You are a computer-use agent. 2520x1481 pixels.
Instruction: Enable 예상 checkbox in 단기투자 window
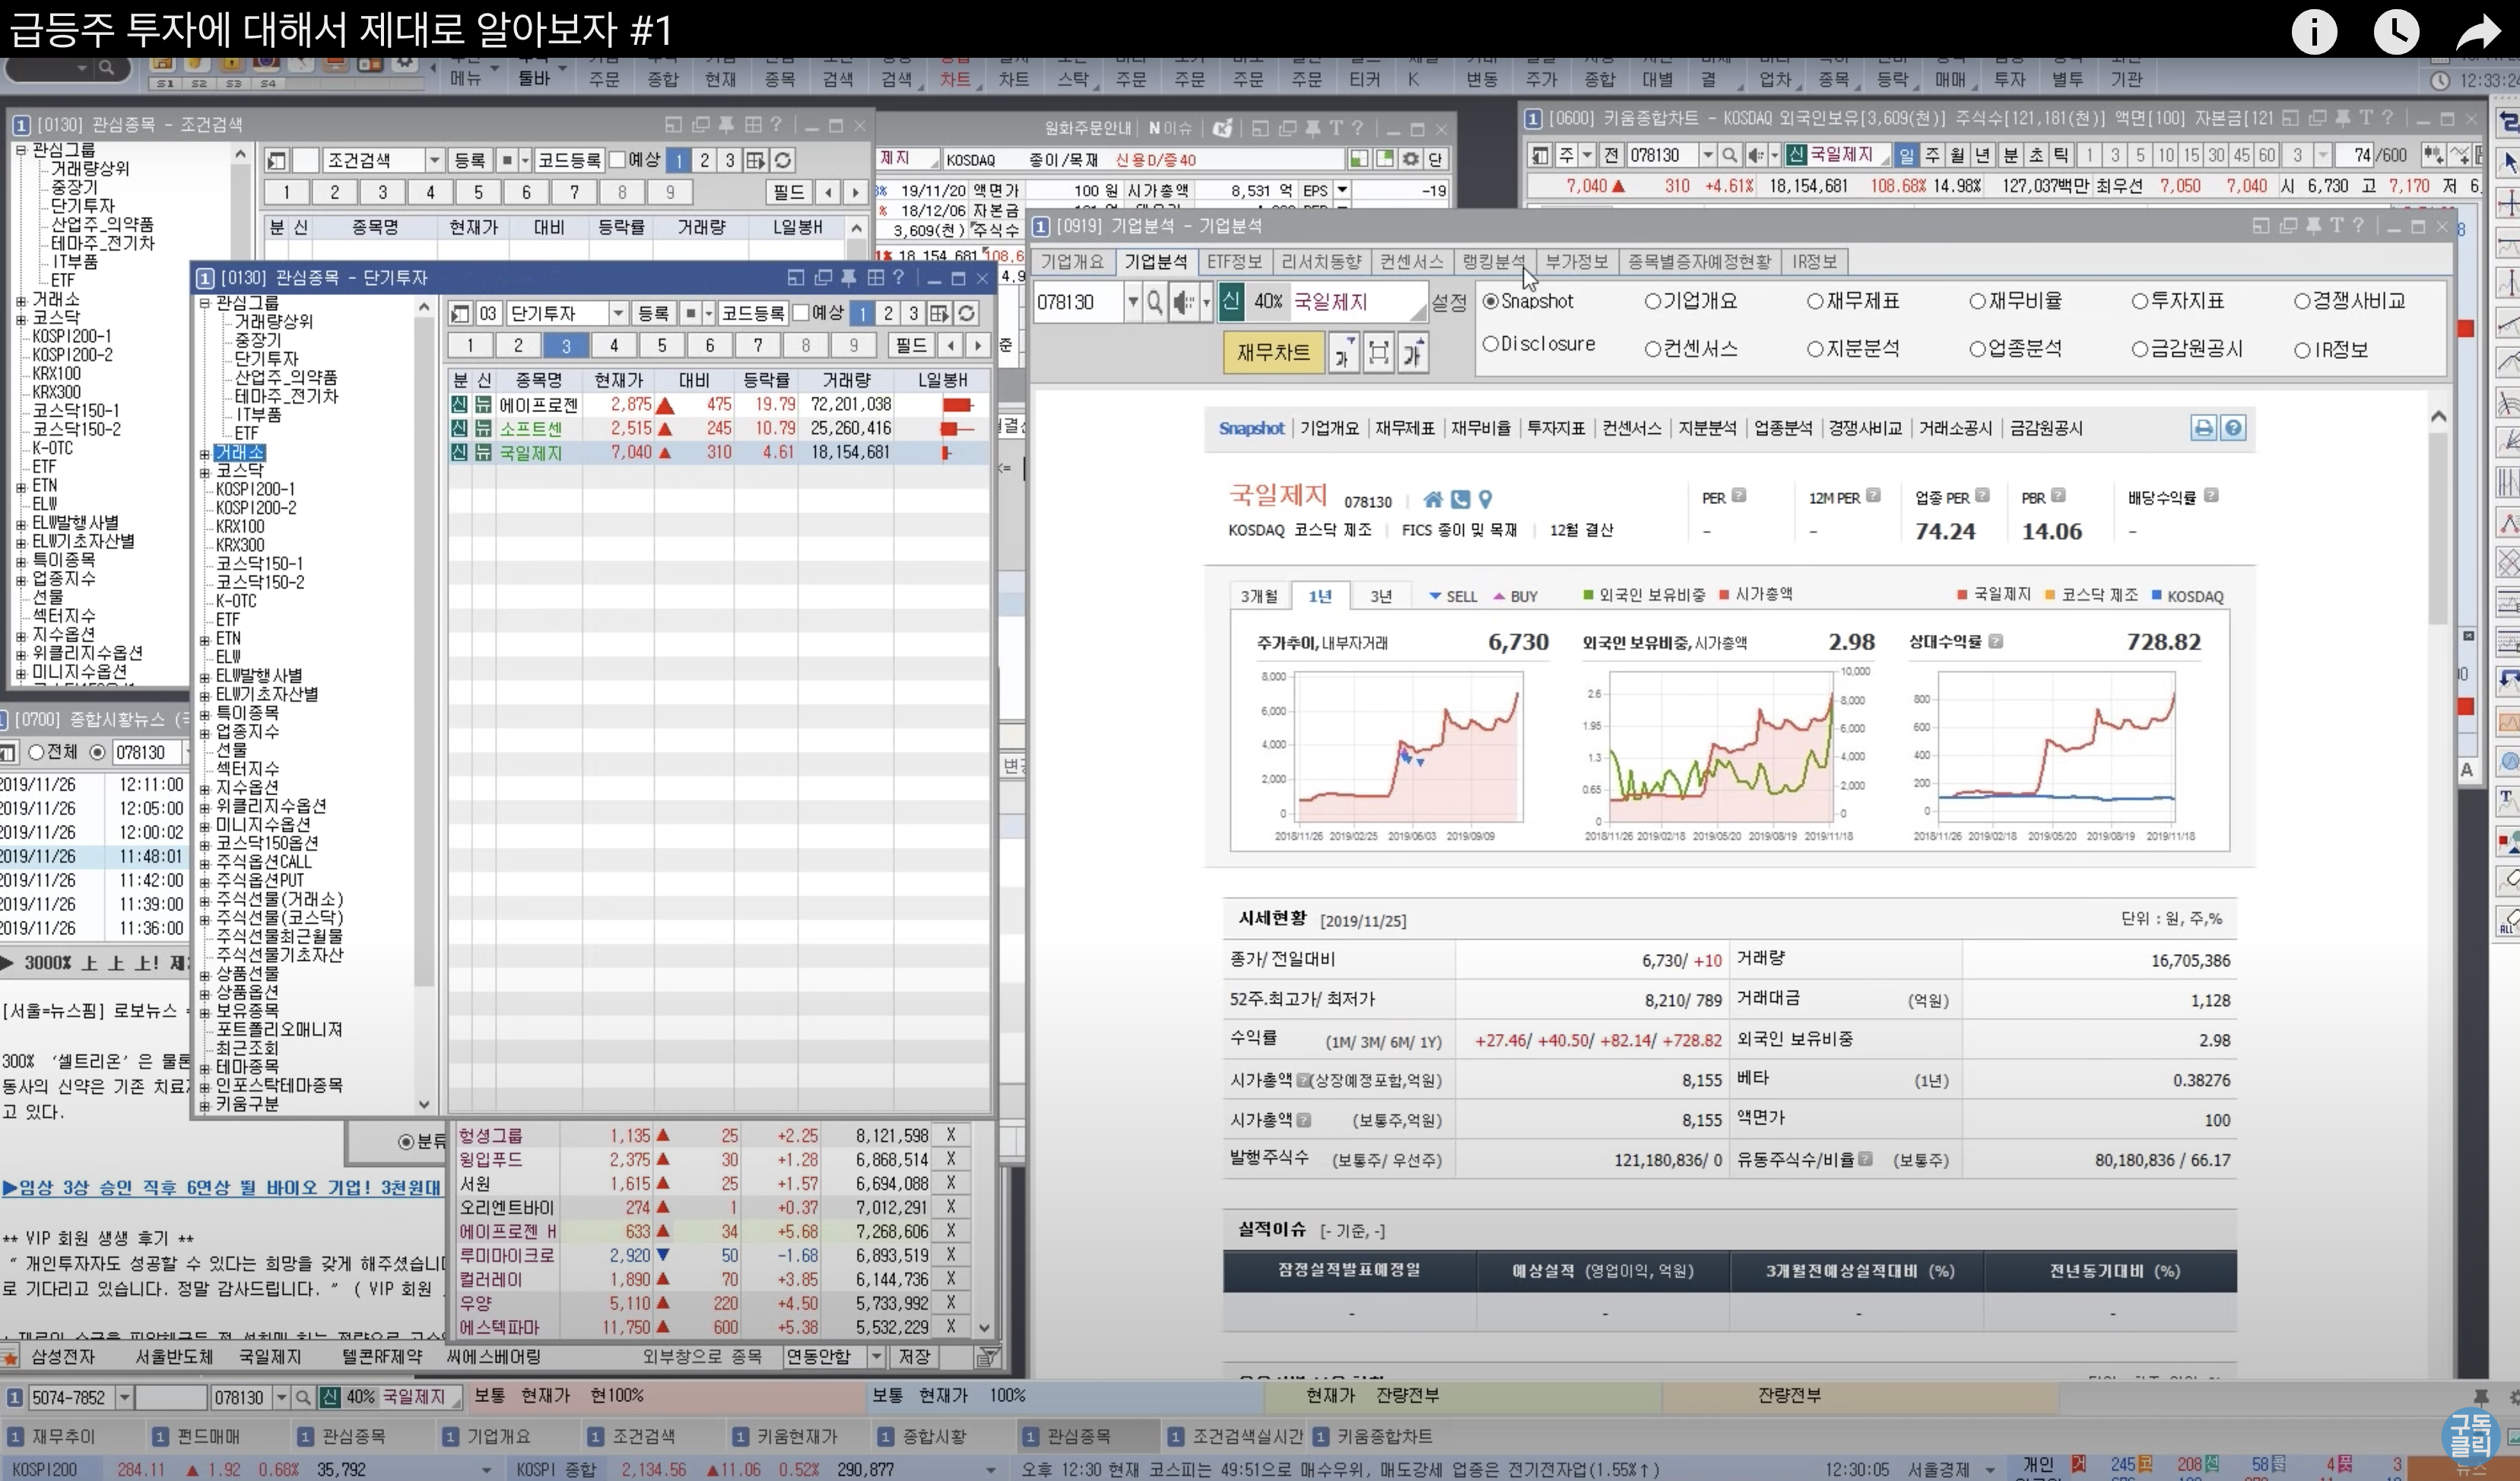pos(801,314)
